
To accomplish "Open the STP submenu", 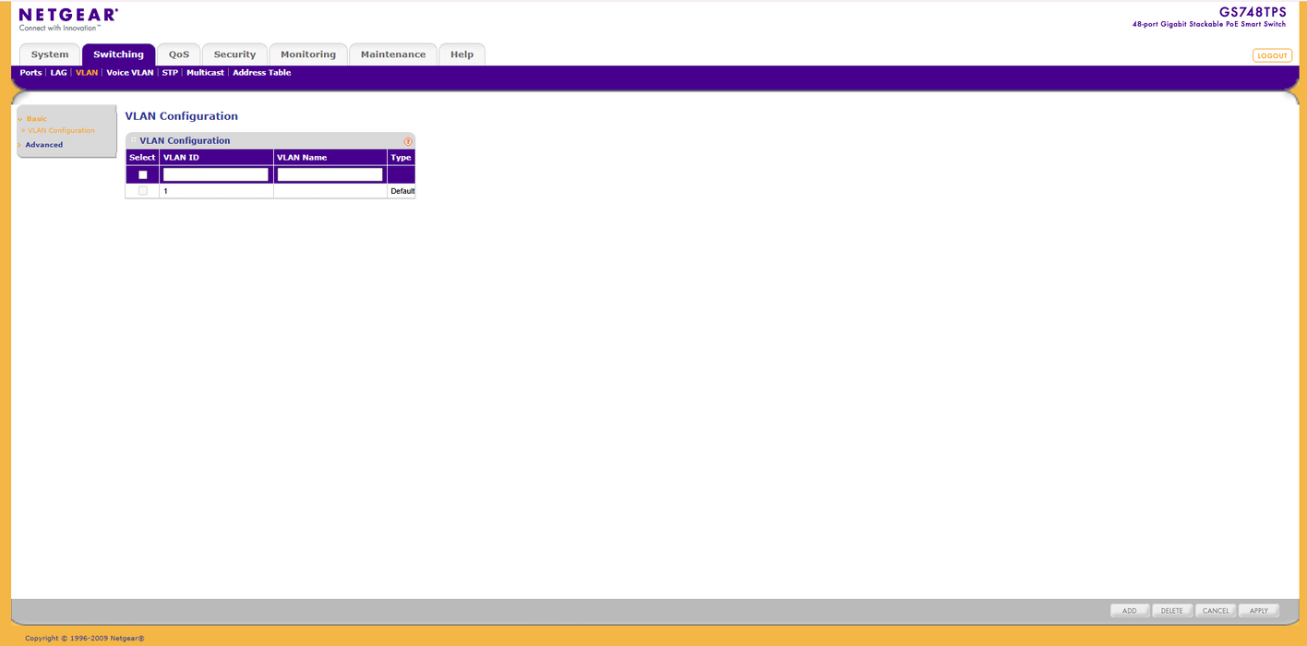I will click(170, 73).
